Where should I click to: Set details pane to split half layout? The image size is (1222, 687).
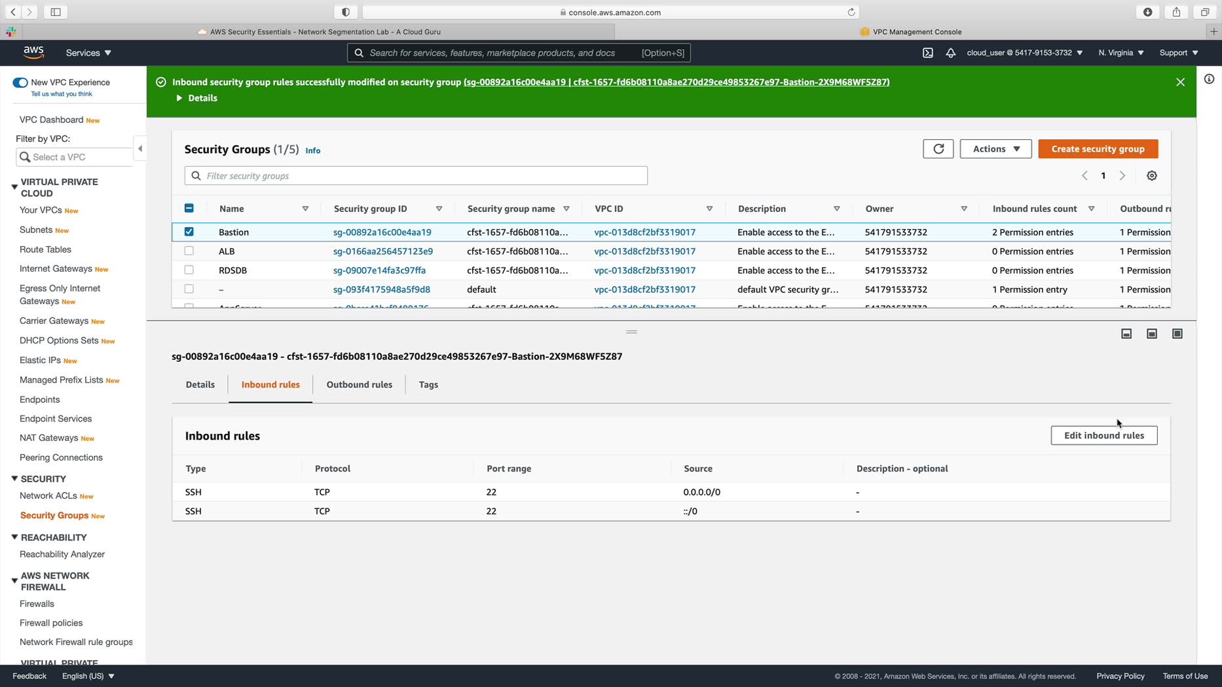click(1152, 334)
